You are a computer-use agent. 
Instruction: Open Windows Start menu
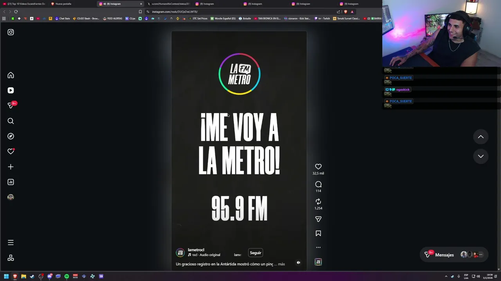[6, 276]
